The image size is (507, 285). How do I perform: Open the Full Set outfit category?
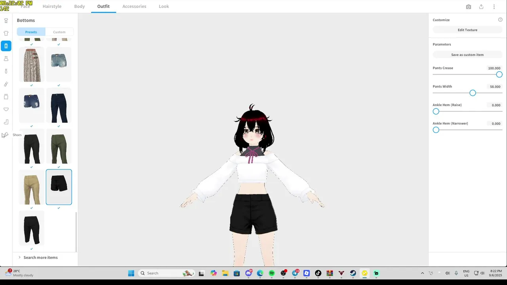[x=6, y=21]
